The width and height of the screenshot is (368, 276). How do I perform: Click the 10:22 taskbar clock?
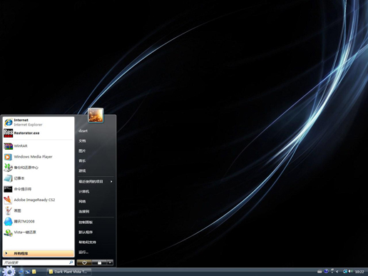click(359, 272)
